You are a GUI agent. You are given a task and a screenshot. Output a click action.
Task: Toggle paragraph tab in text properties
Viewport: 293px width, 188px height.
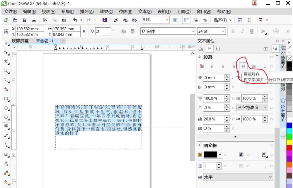point(210,49)
